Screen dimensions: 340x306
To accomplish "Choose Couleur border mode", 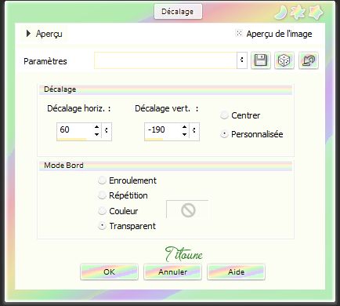I will pyautogui.click(x=102, y=211).
